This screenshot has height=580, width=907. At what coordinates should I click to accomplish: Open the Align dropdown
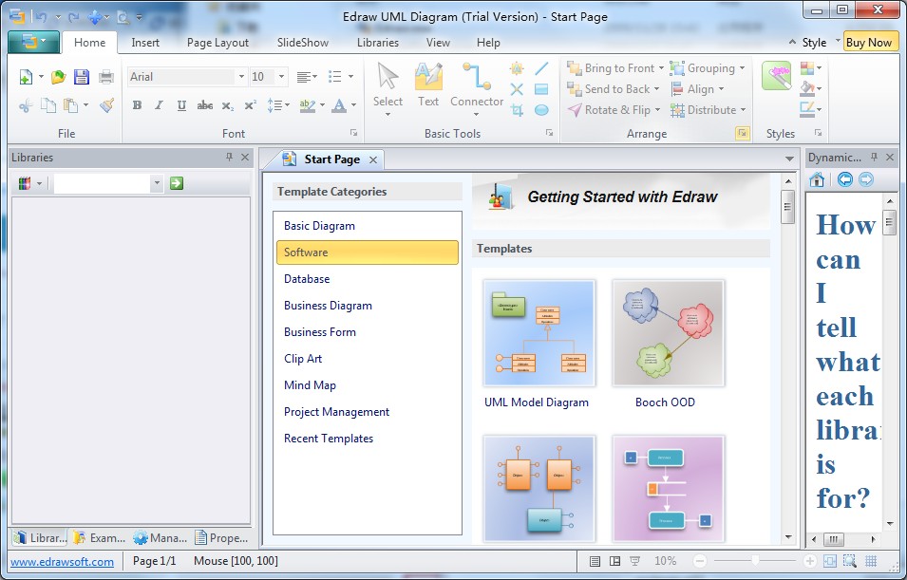click(x=721, y=89)
